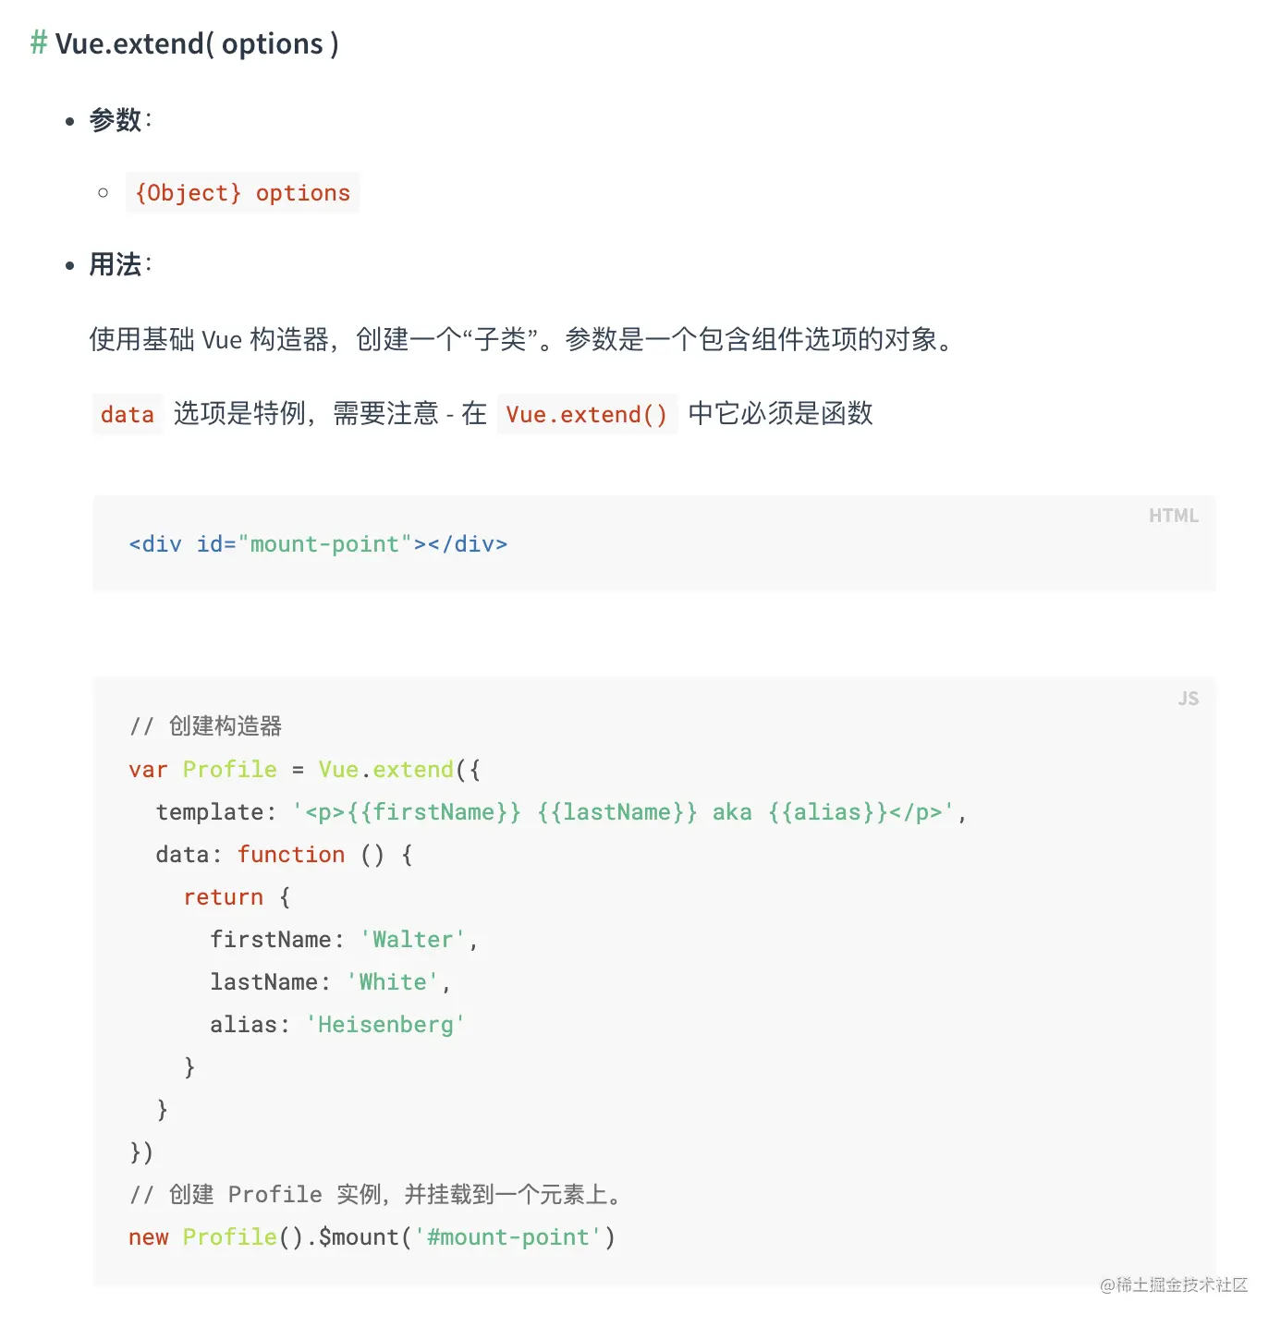Click the Vue.extend( options ) heading text
This screenshot has height=1327, width=1281.
click(197, 43)
